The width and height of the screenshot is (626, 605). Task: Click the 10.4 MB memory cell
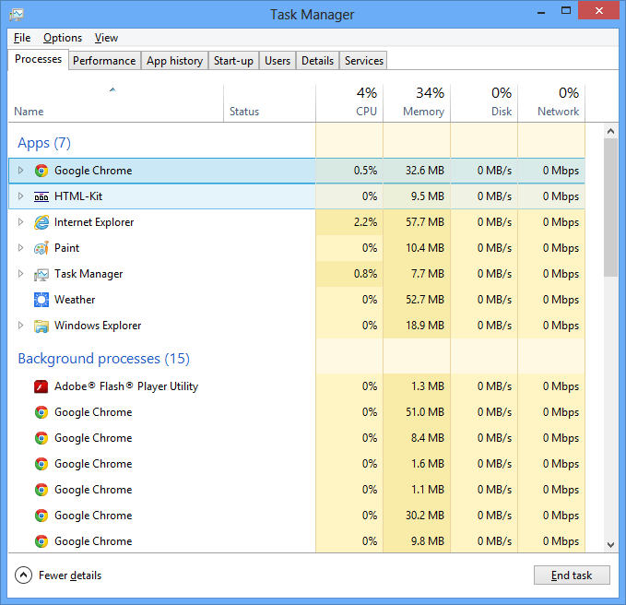pos(417,248)
